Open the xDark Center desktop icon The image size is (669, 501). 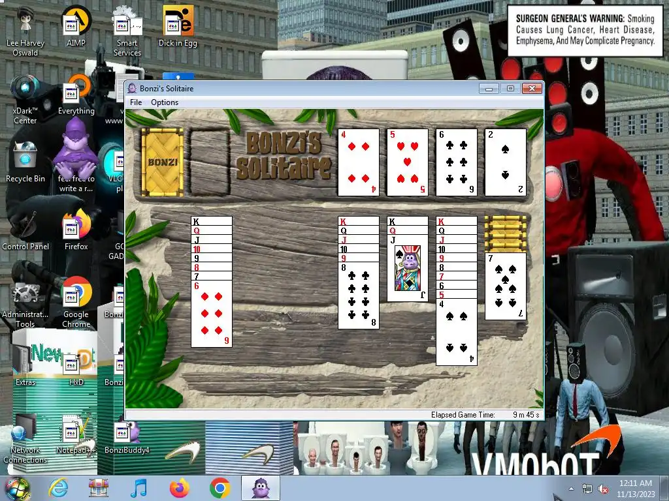pyautogui.click(x=25, y=100)
